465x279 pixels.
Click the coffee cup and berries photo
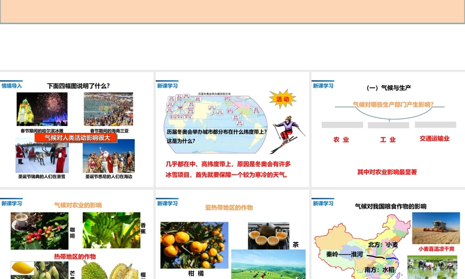click(x=40, y=231)
